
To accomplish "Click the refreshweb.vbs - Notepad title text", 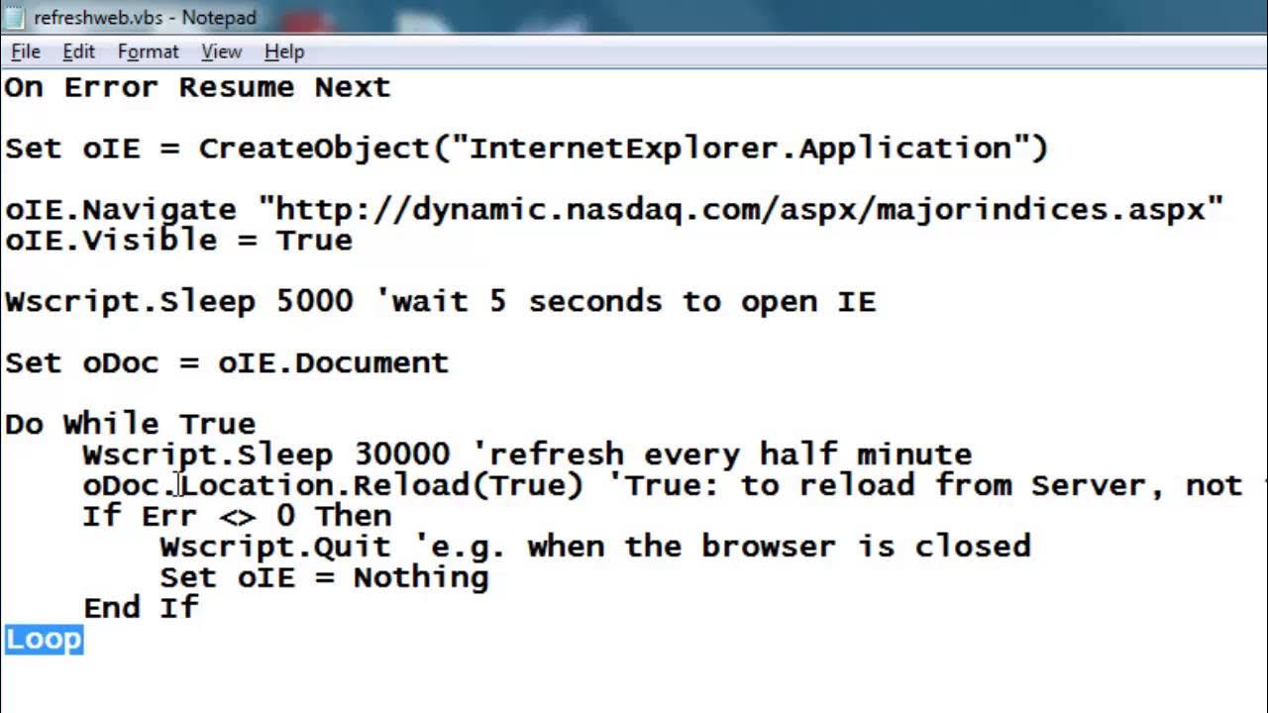I will tap(145, 18).
